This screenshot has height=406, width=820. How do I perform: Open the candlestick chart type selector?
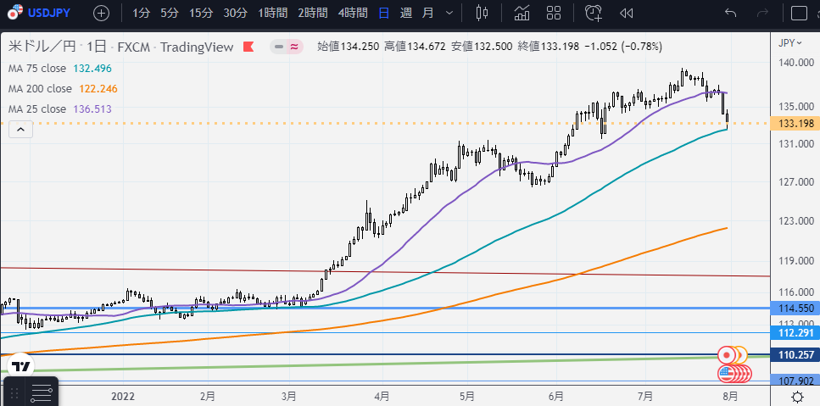pos(482,13)
